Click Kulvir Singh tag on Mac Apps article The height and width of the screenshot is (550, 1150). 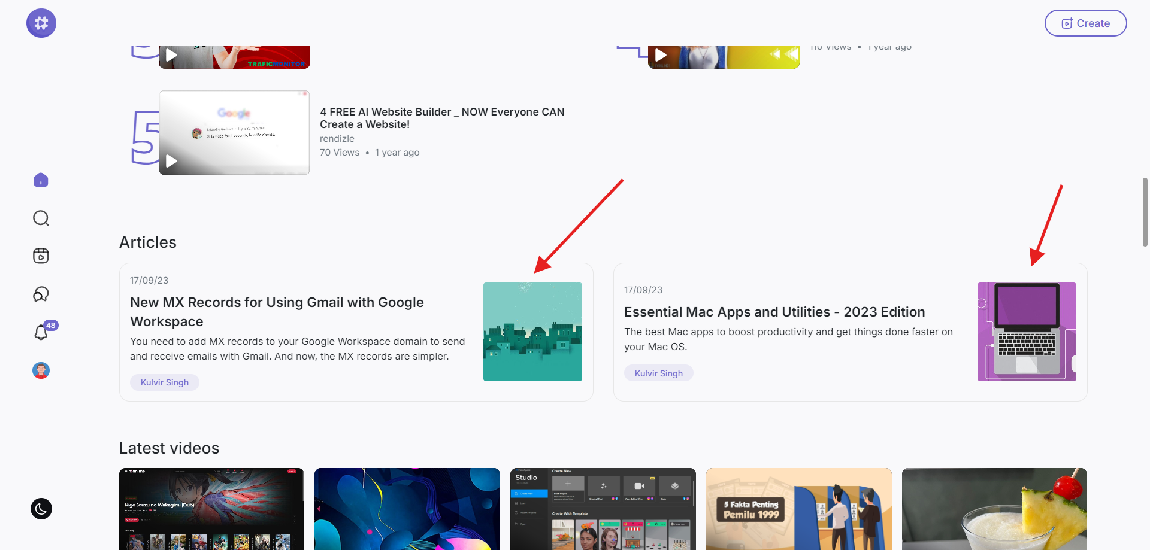pos(659,373)
